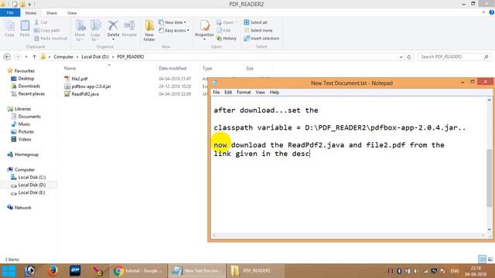Open Notepad's Format menu
This screenshot has height=278, width=495.
[244, 92]
